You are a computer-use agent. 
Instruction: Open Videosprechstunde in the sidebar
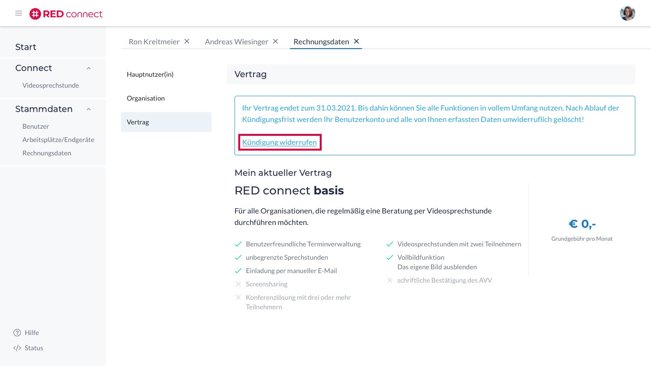[51, 86]
